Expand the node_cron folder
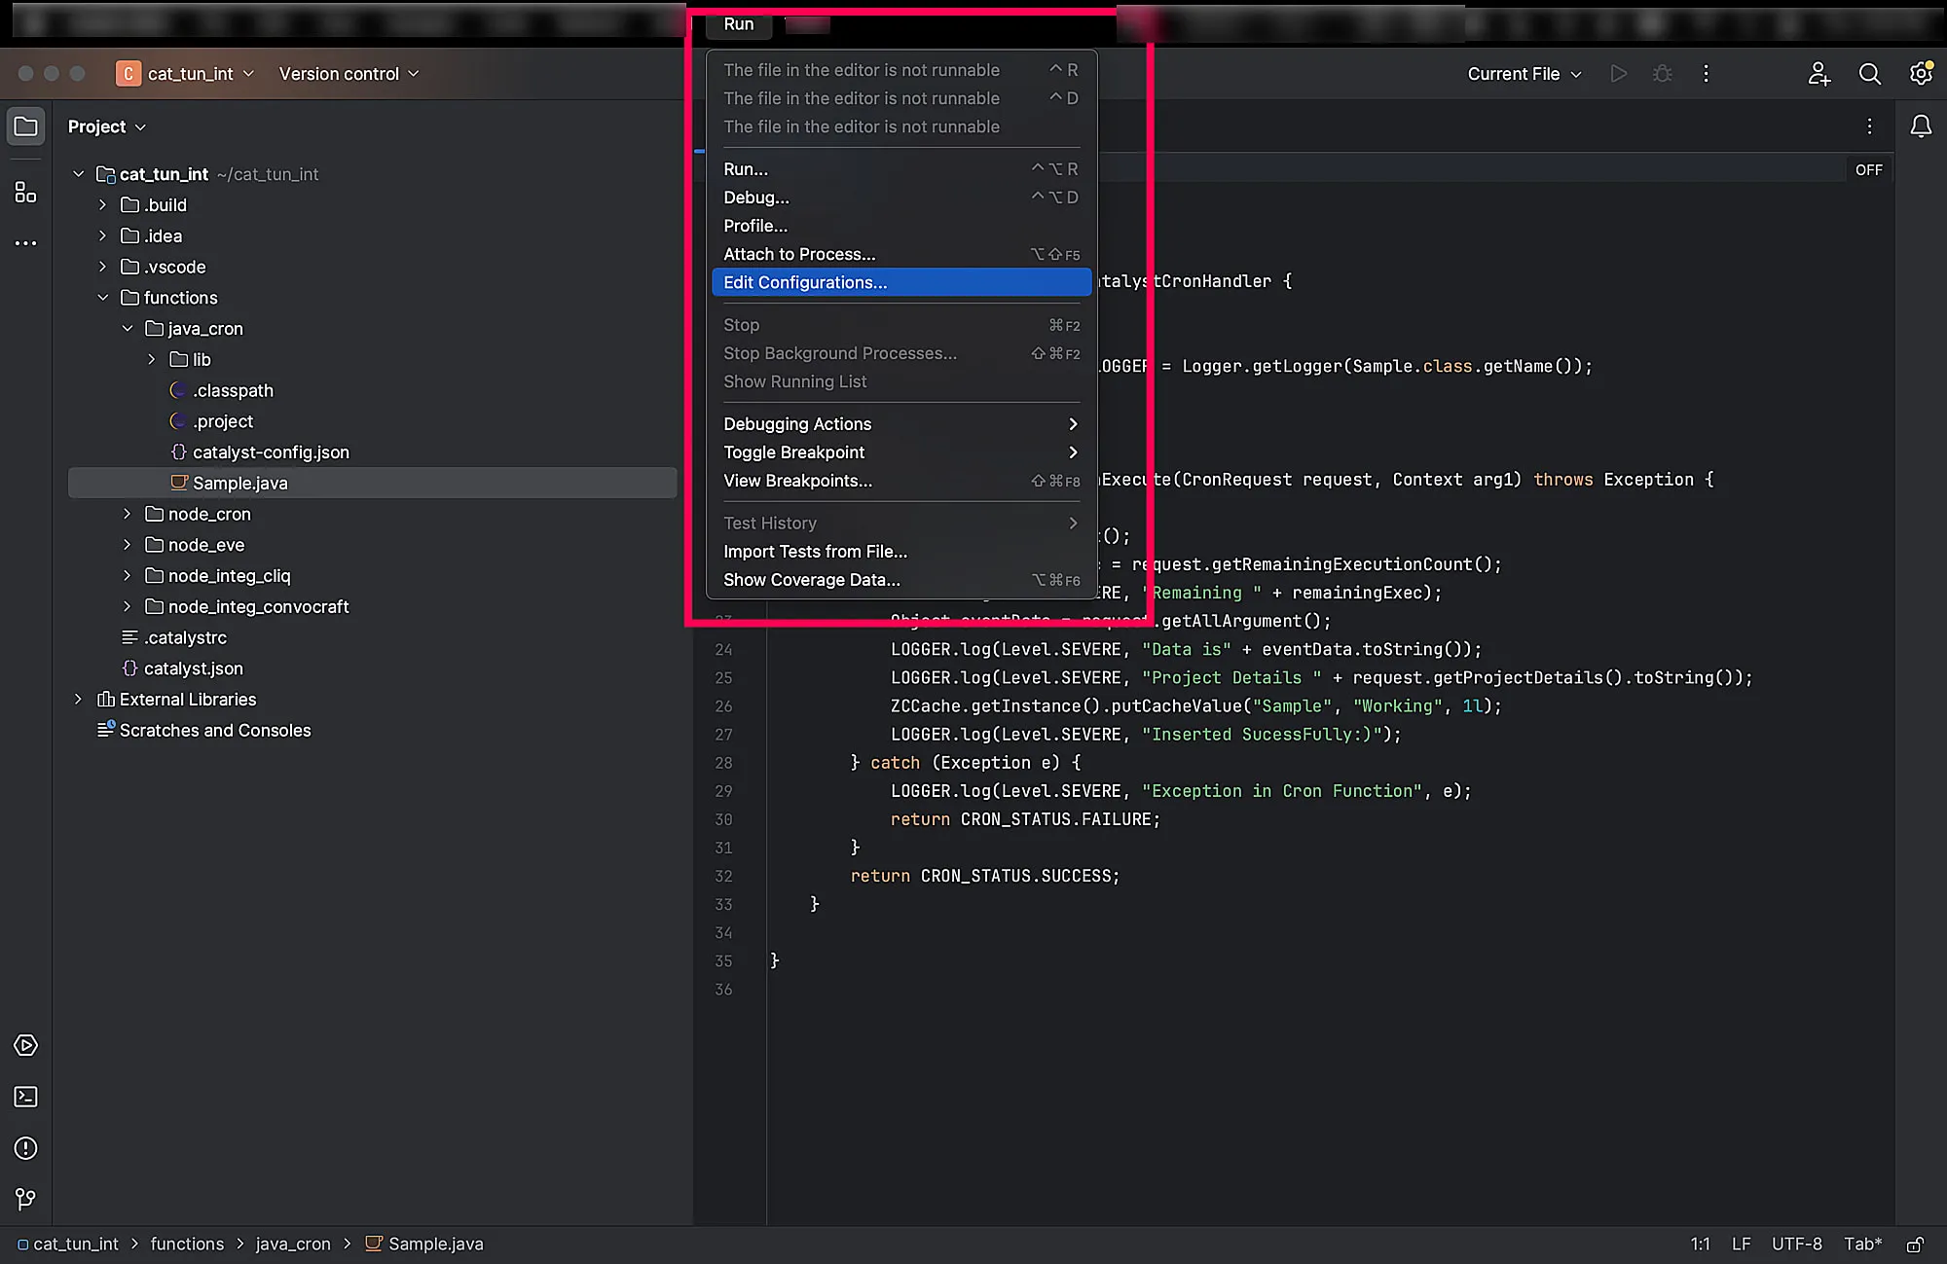The image size is (1947, 1264). click(x=127, y=514)
